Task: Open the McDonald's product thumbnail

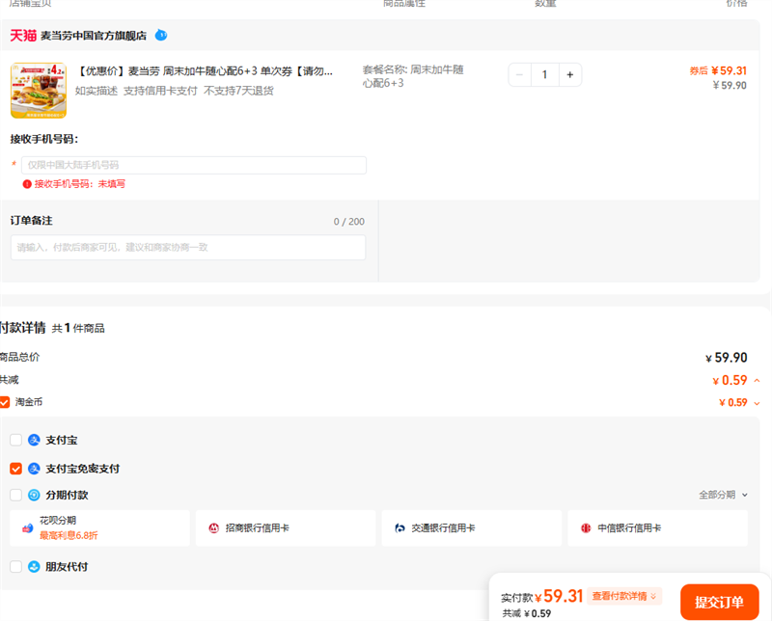Action: (x=39, y=91)
